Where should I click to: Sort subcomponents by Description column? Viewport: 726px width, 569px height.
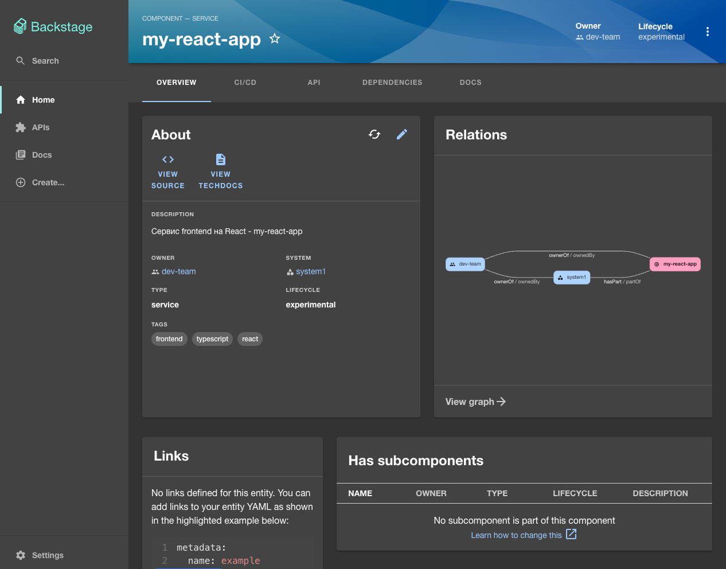(x=660, y=493)
